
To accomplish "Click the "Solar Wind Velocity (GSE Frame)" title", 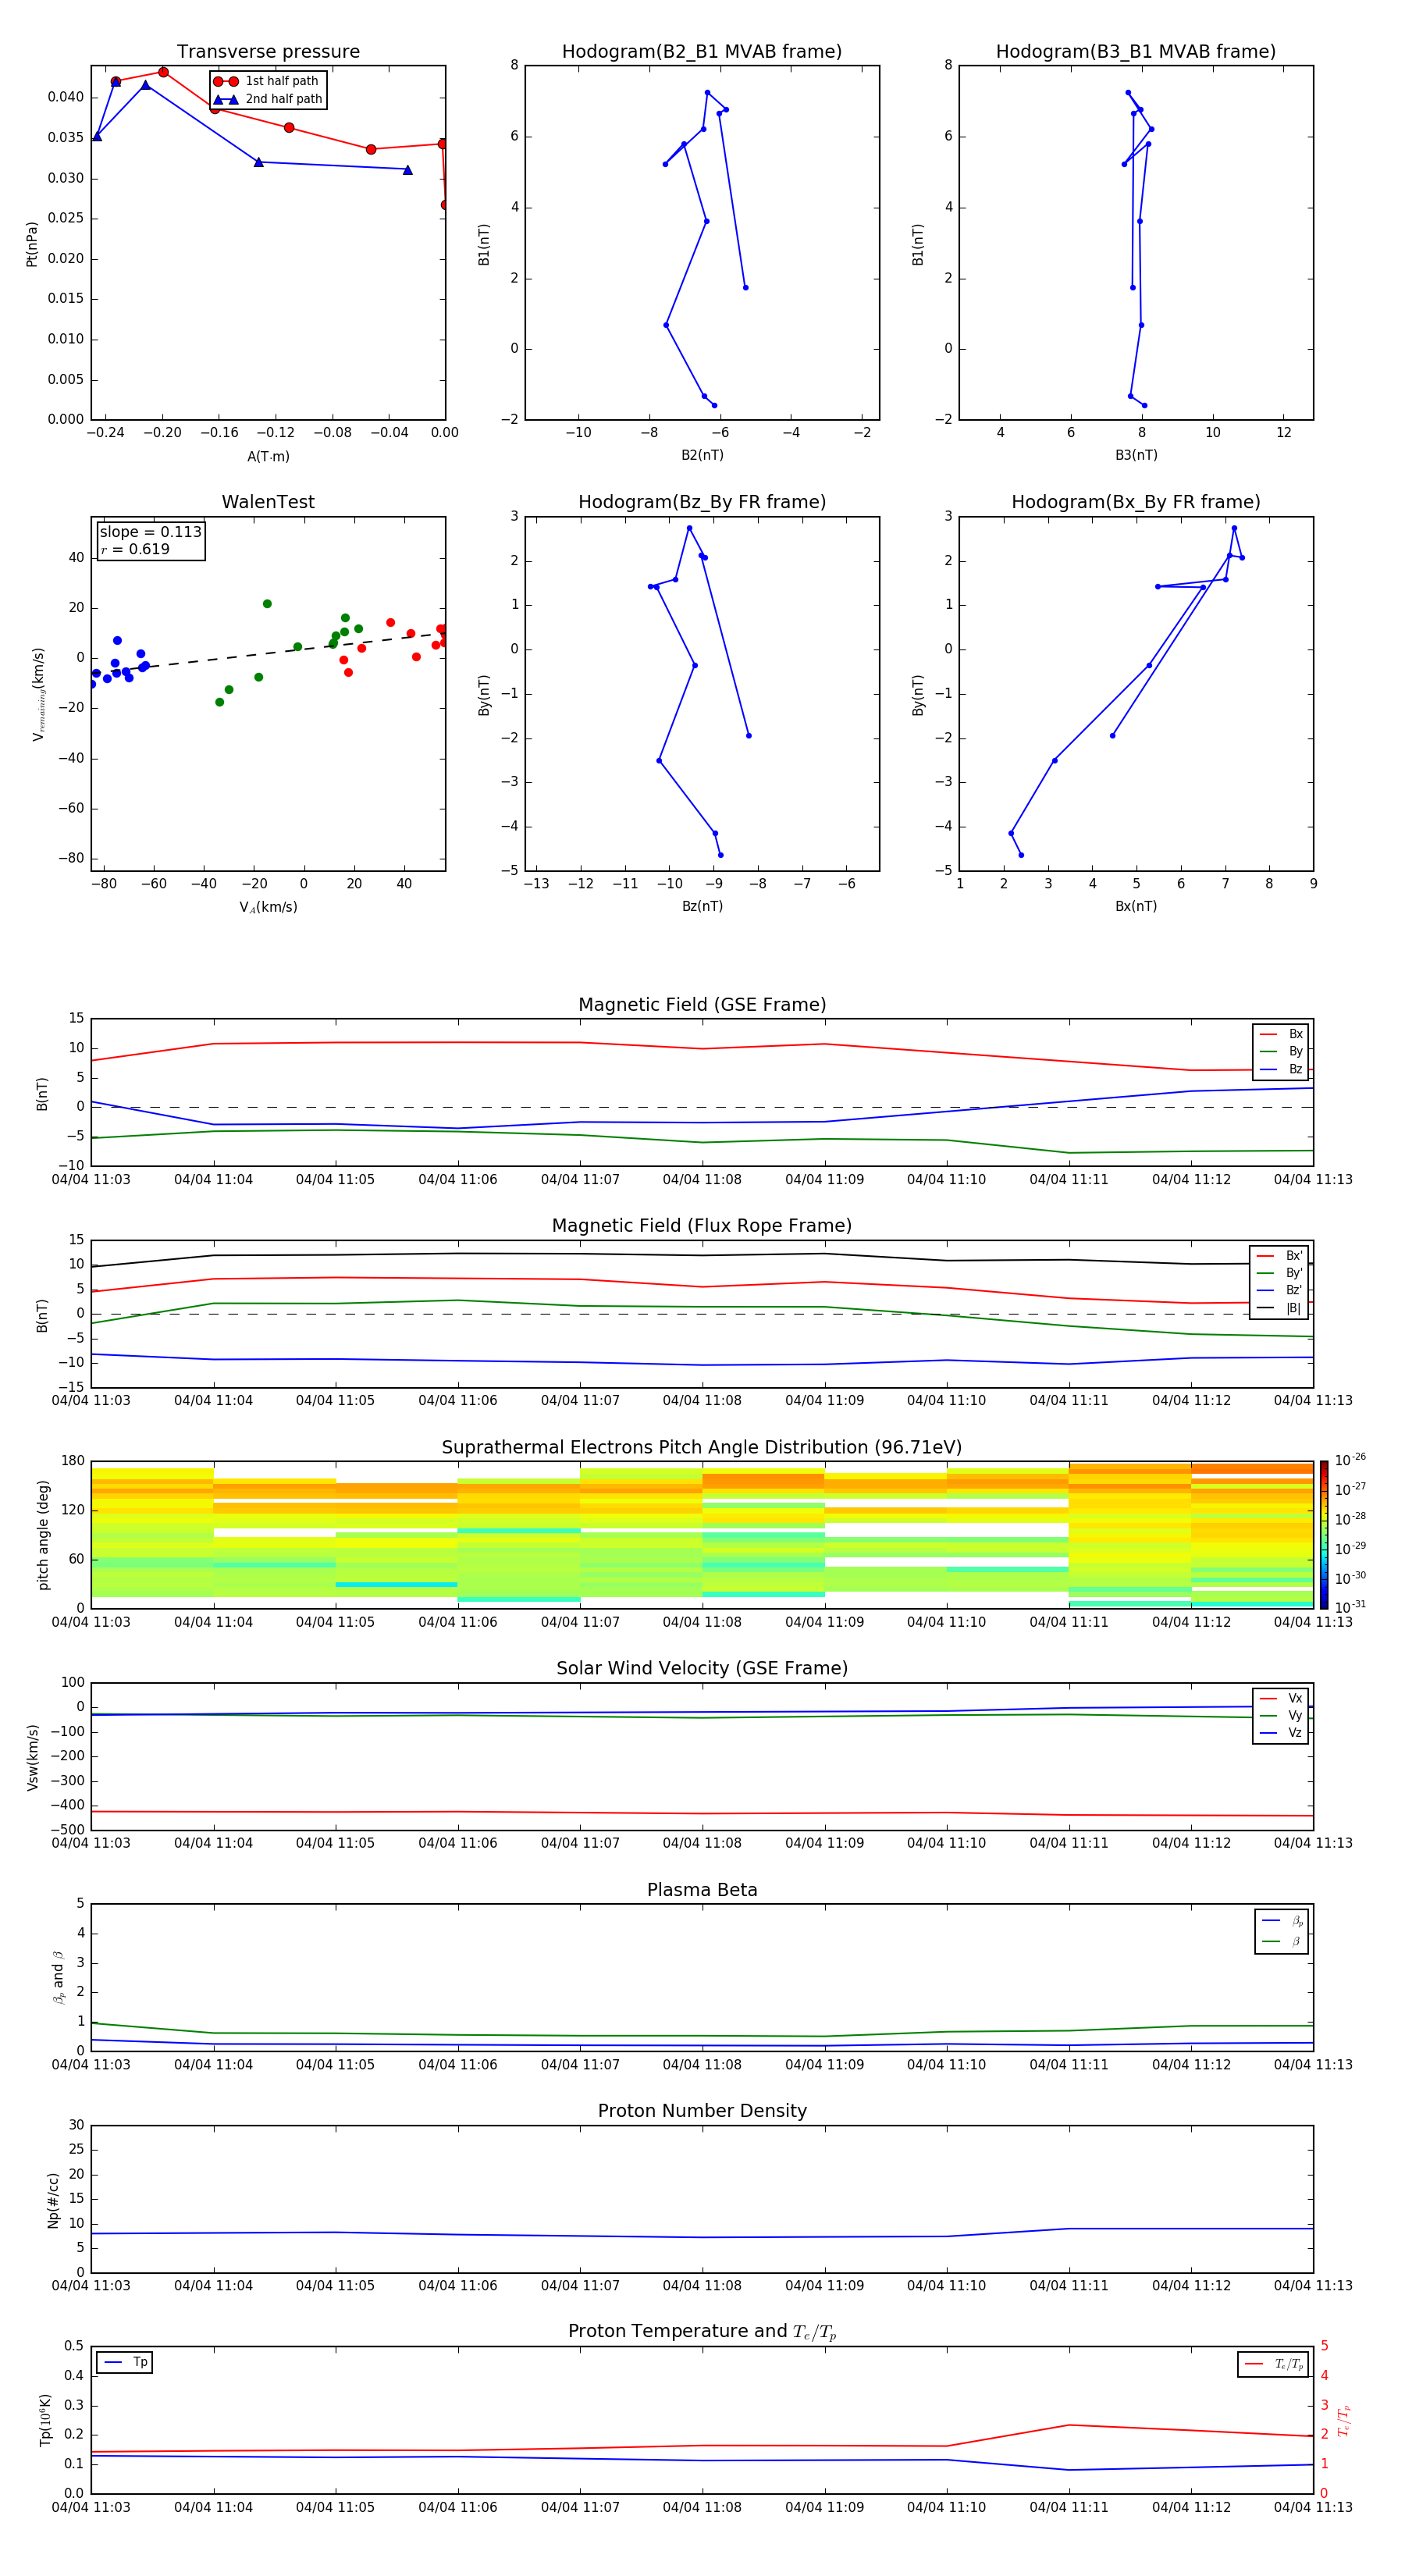I will tap(702, 1669).
